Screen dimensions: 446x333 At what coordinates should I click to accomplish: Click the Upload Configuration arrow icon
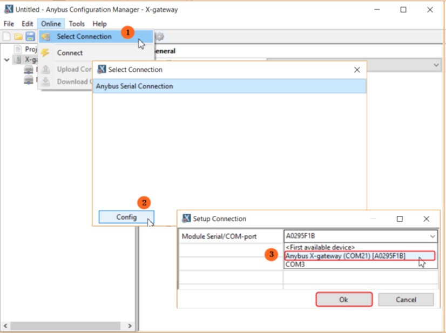coord(45,69)
